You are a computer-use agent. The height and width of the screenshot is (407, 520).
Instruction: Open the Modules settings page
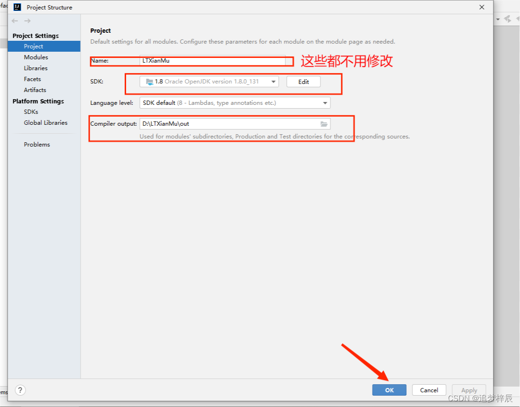click(x=36, y=57)
